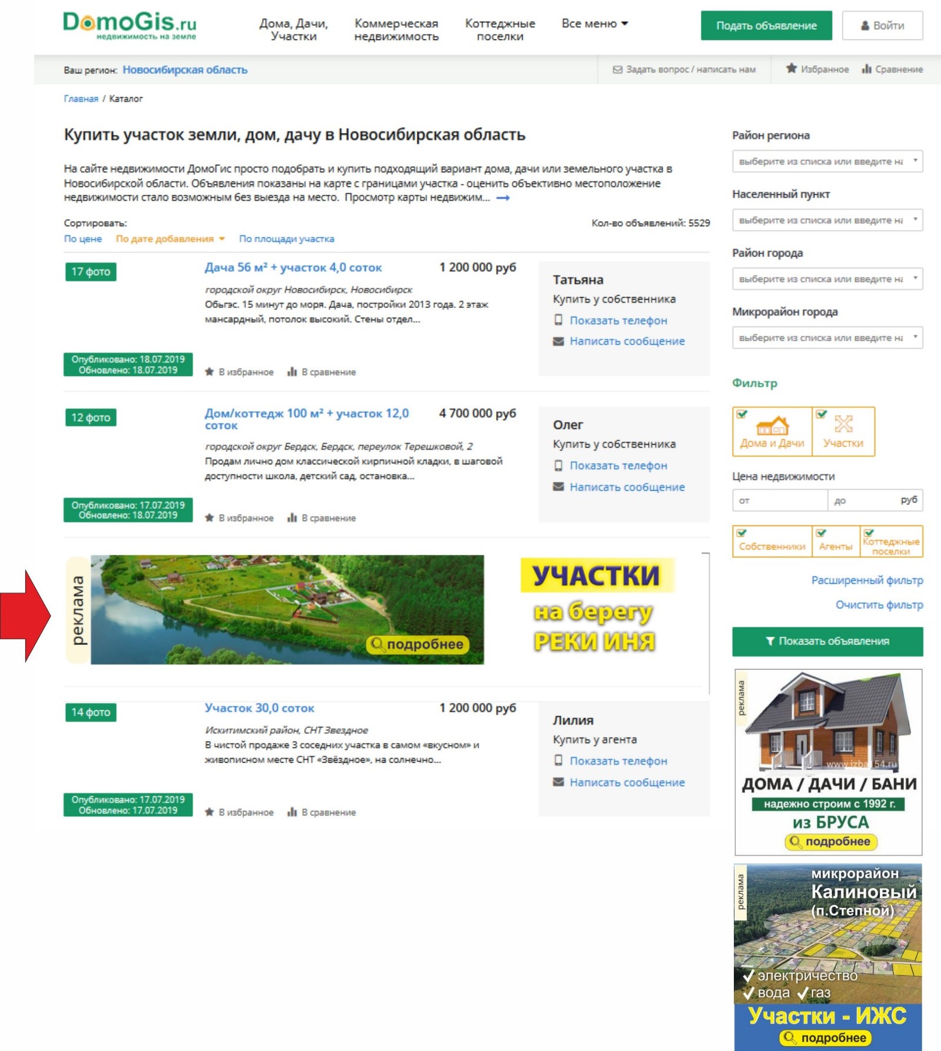Sort listings by По цене link
This screenshot has height=1051, width=941.
pos(82,239)
